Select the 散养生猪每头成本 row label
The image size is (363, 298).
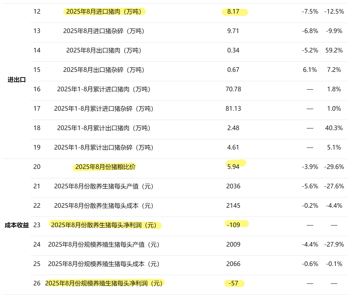[x=104, y=206]
